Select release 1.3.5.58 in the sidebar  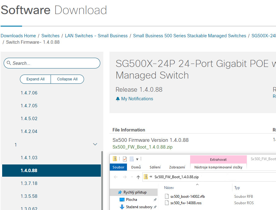click(29, 196)
